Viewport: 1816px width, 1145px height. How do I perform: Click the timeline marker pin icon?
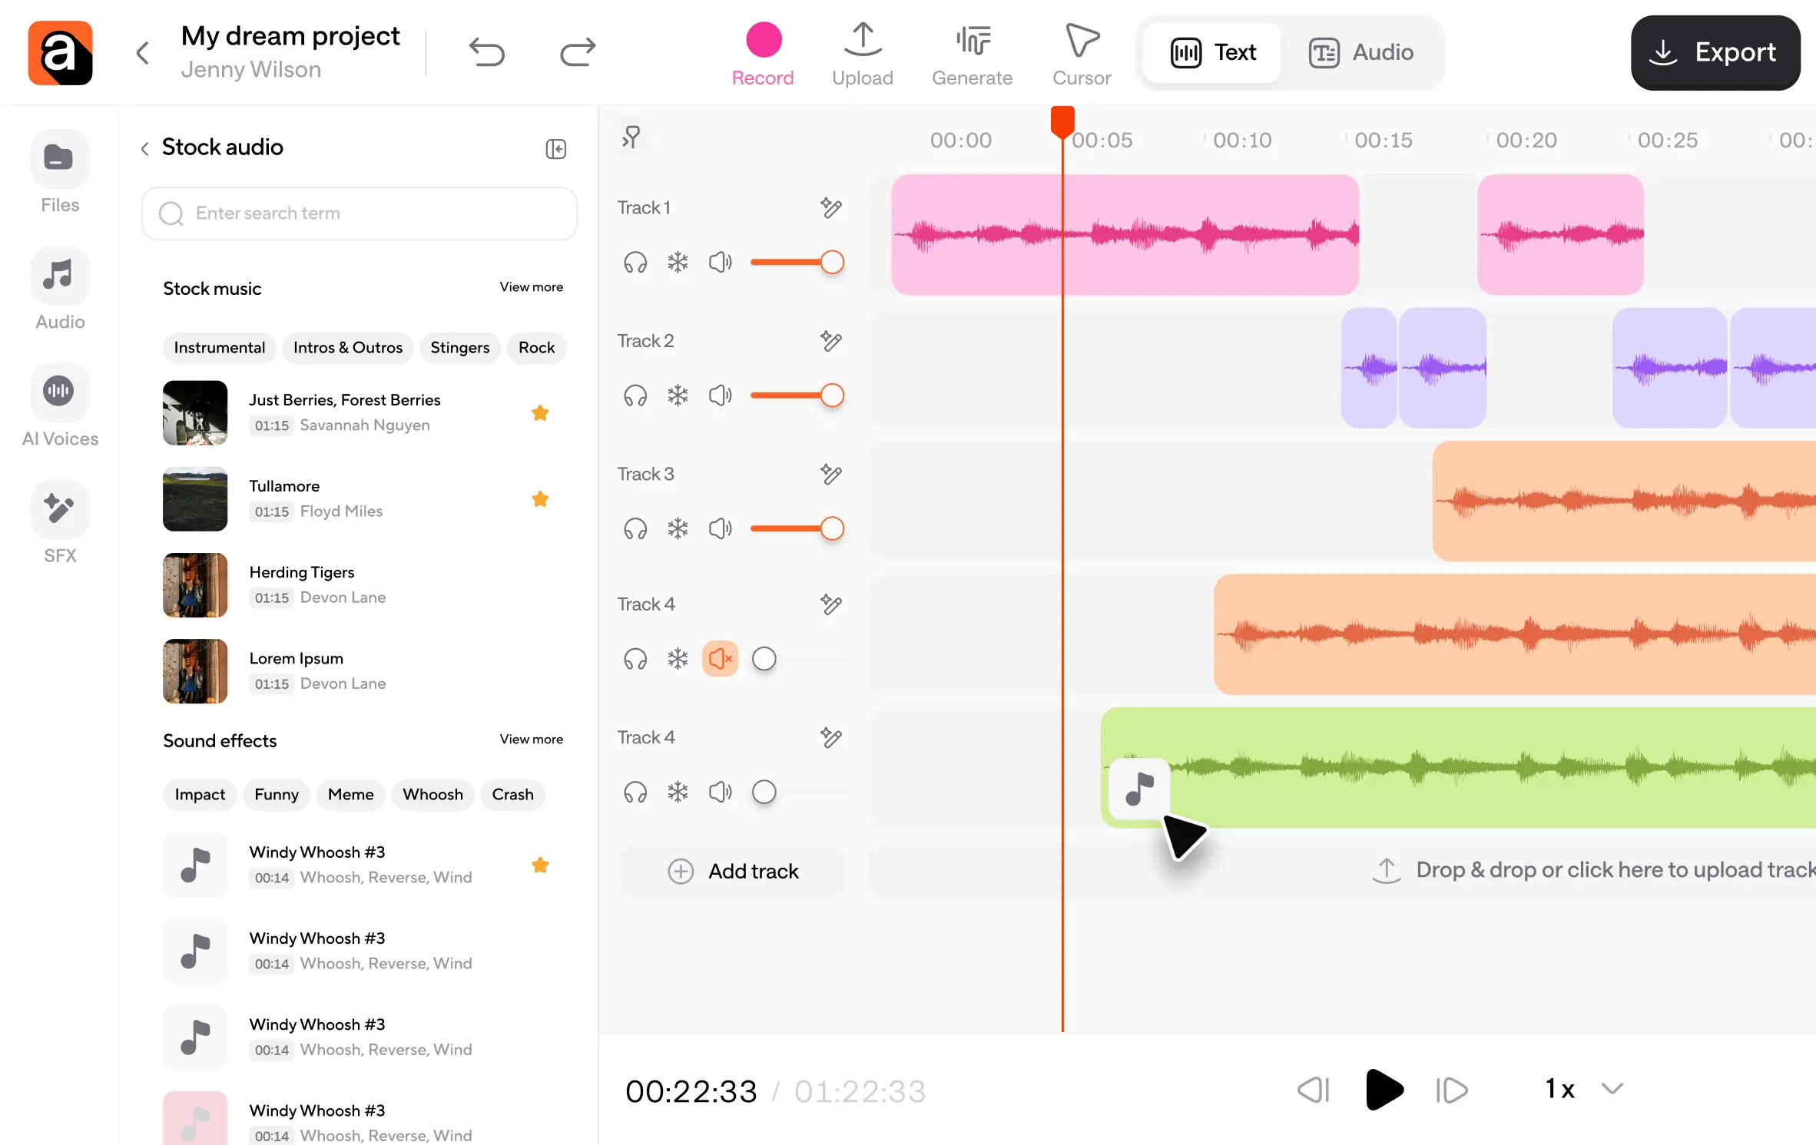pos(631,137)
